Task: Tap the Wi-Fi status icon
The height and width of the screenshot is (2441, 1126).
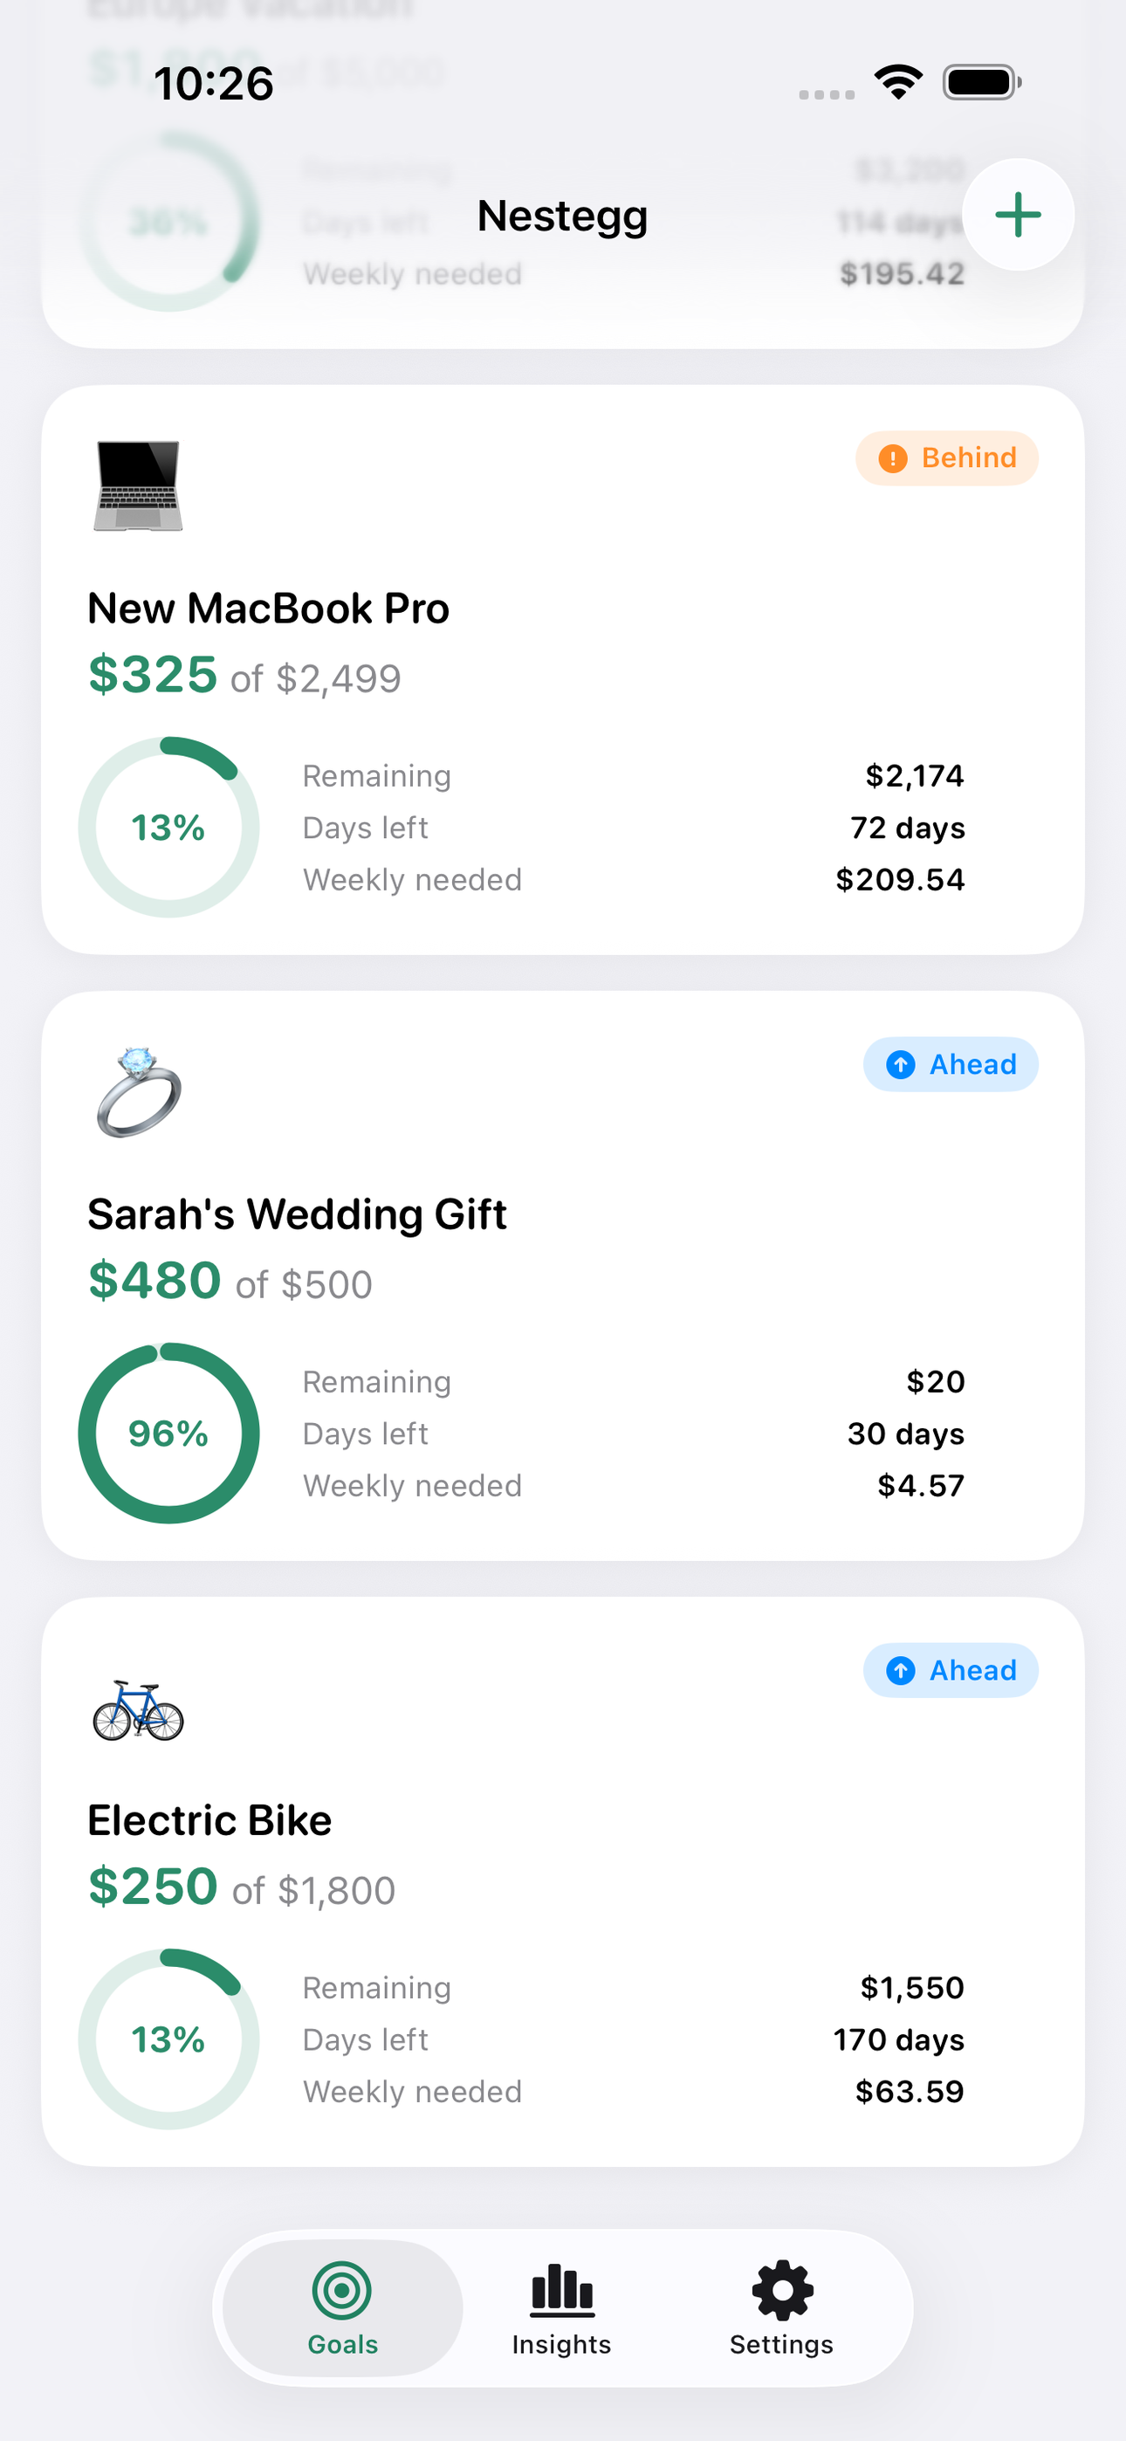Action: coord(898,81)
